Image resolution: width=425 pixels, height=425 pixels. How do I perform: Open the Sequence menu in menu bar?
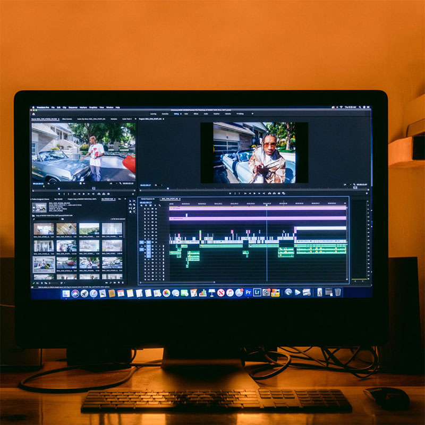tap(73, 107)
